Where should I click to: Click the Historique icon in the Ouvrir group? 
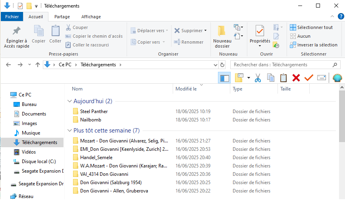[x=276, y=45]
